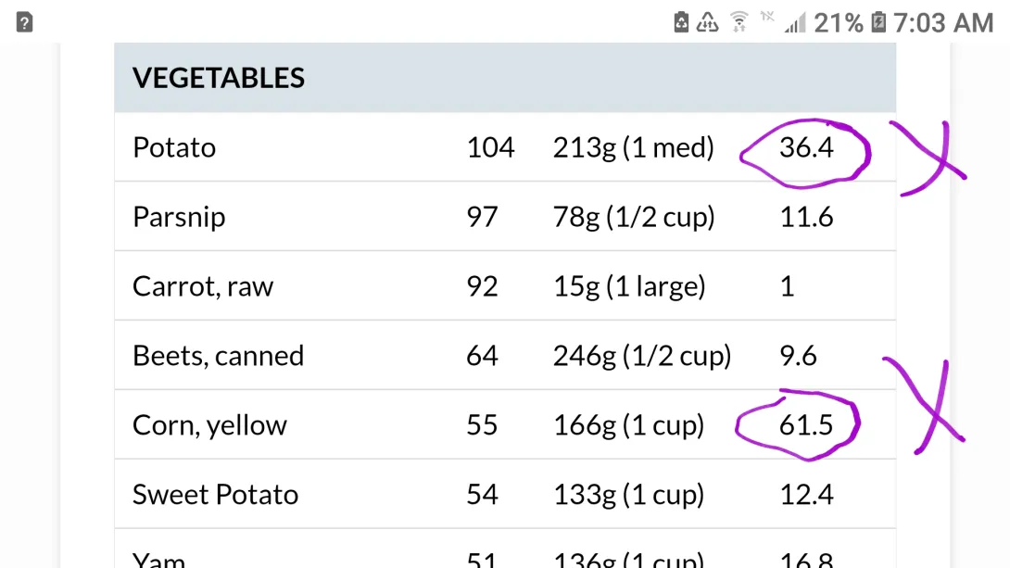This screenshot has width=1010, height=568.
Task: Tap the cellular signal bars icon
Action: [x=795, y=23]
